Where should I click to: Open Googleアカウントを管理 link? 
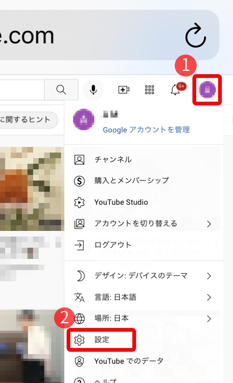[146, 130]
